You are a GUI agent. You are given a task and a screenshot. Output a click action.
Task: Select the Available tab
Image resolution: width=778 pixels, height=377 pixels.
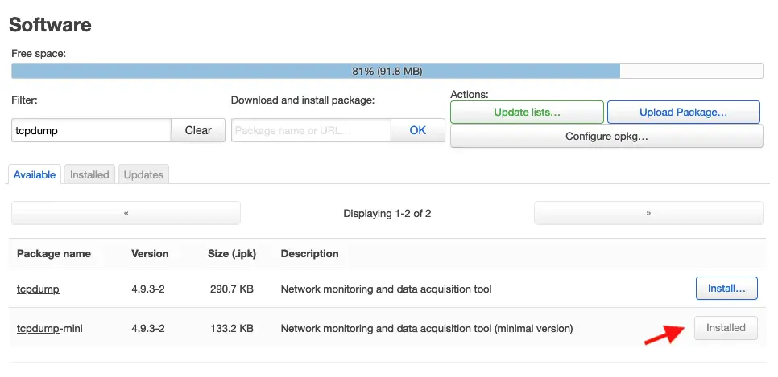coord(35,175)
